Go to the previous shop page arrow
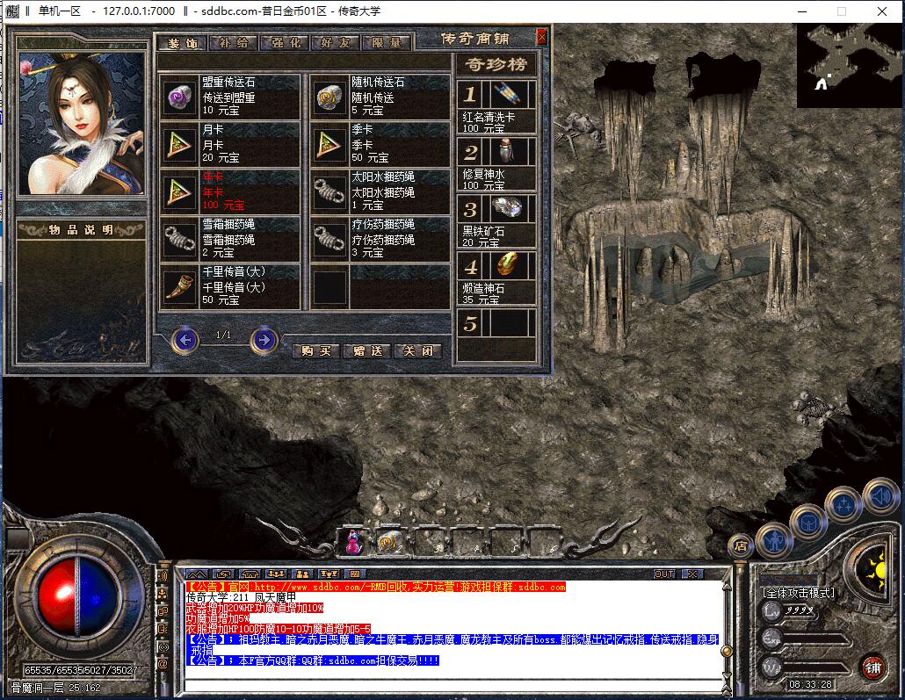The image size is (905, 700). [x=185, y=340]
